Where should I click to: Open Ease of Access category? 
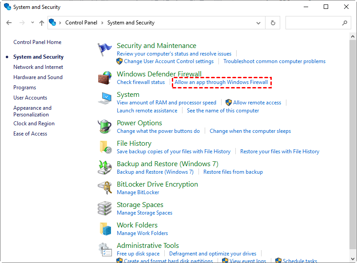tap(30, 134)
